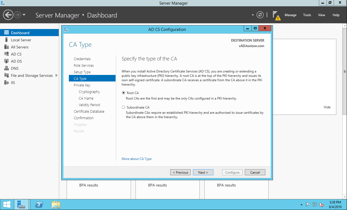This screenshot has width=347, height=210.
Task: Select DNS in the left sidebar
Action: pos(15,68)
